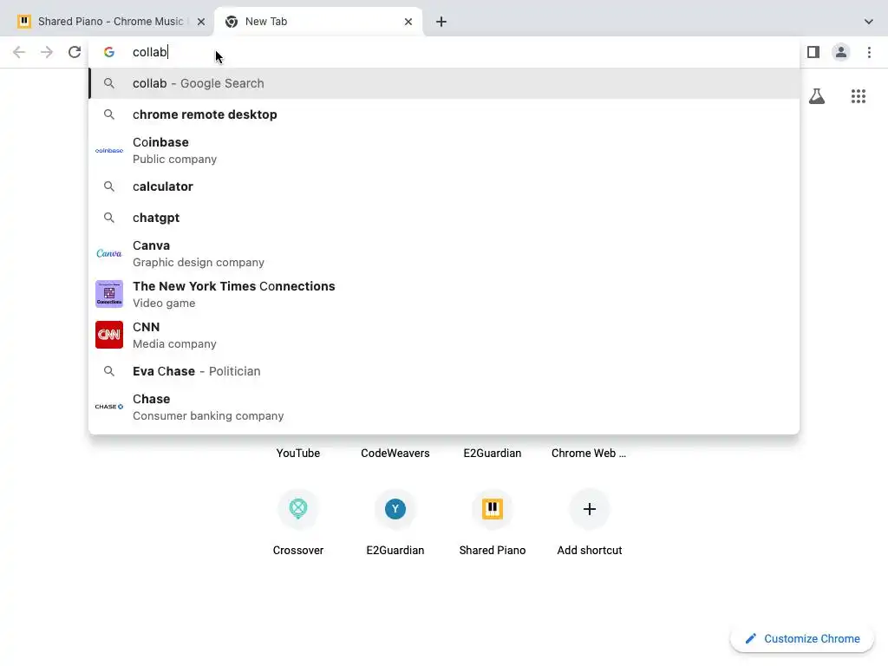Open New York Times Connections suggestion
This screenshot has height=666, width=888.
(x=444, y=295)
